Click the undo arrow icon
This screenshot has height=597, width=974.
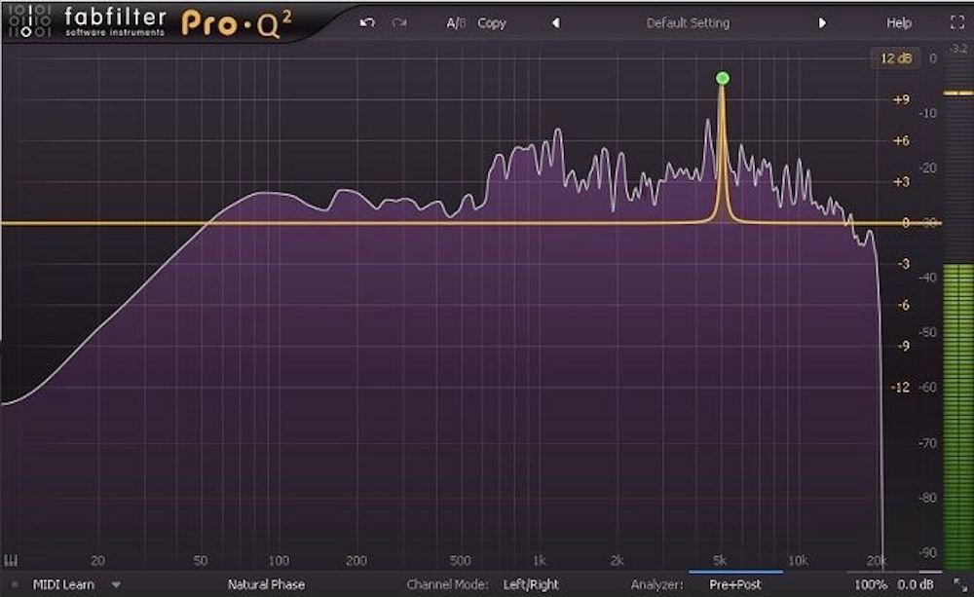tap(367, 22)
